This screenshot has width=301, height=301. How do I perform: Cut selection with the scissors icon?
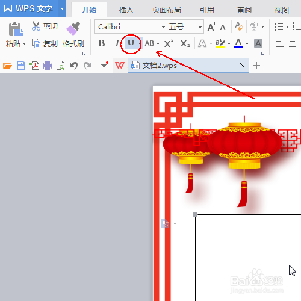[36, 26]
